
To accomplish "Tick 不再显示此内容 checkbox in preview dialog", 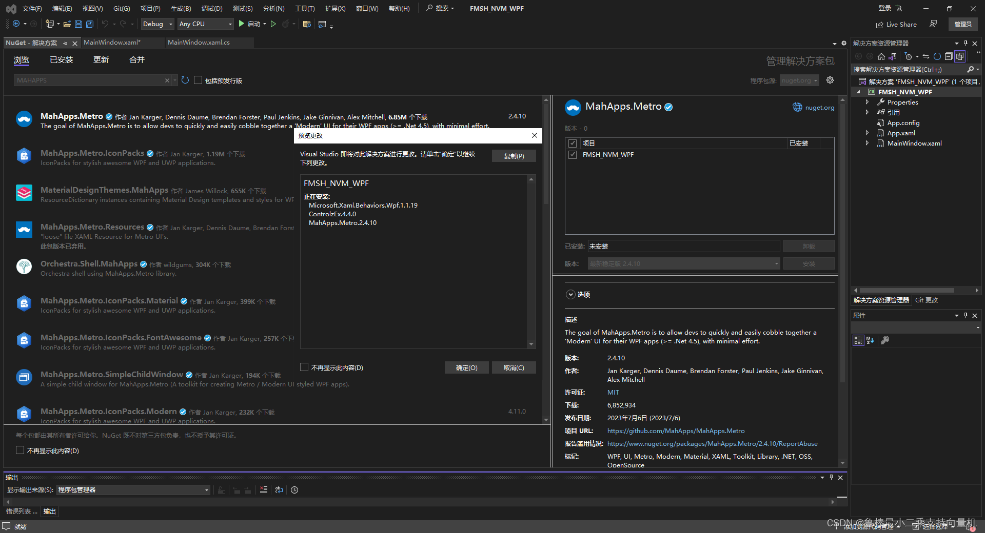I will (x=304, y=367).
